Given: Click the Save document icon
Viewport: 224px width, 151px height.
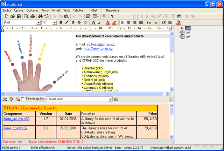Looking at the screenshot, I should point(18,16).
